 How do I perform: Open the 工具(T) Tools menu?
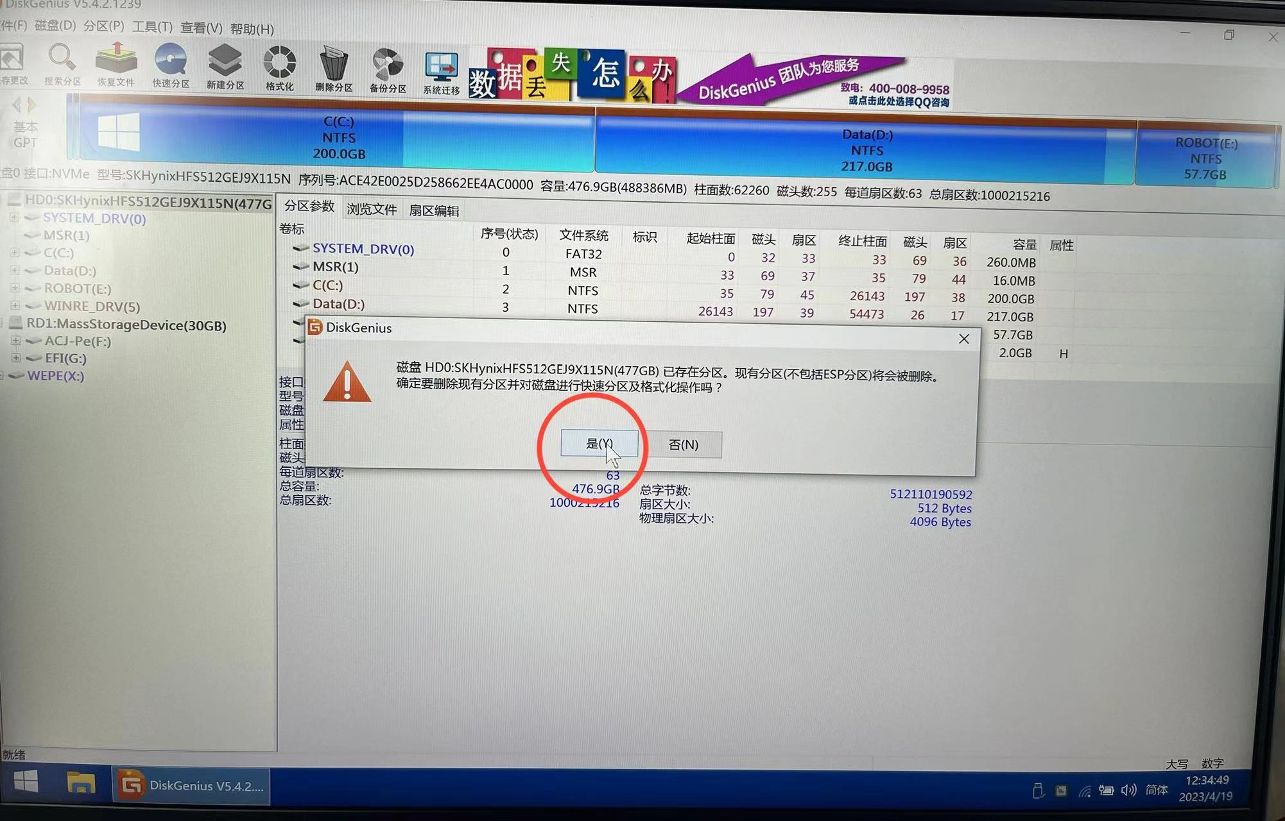pyautogui.click(x=152, y=27)
